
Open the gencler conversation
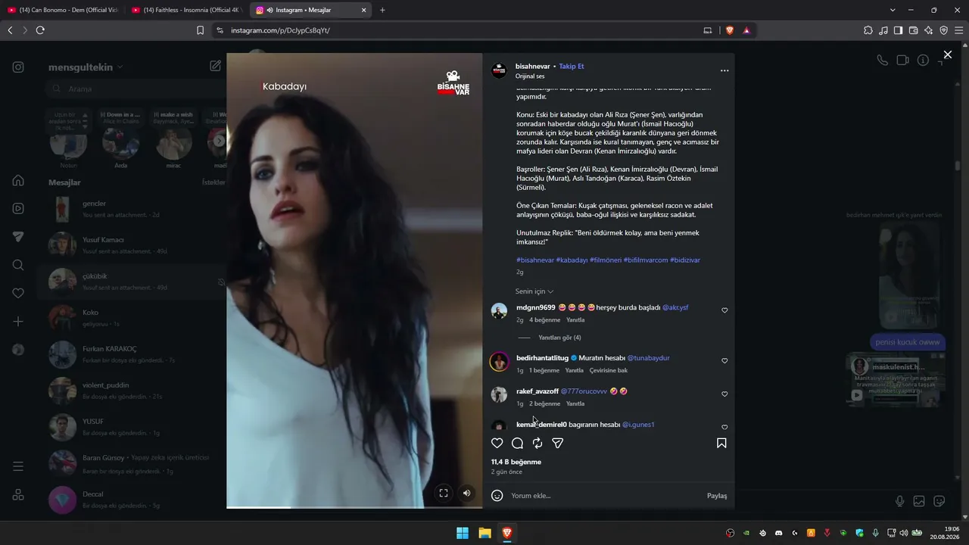pyautogui.click(x=132, y=209)
